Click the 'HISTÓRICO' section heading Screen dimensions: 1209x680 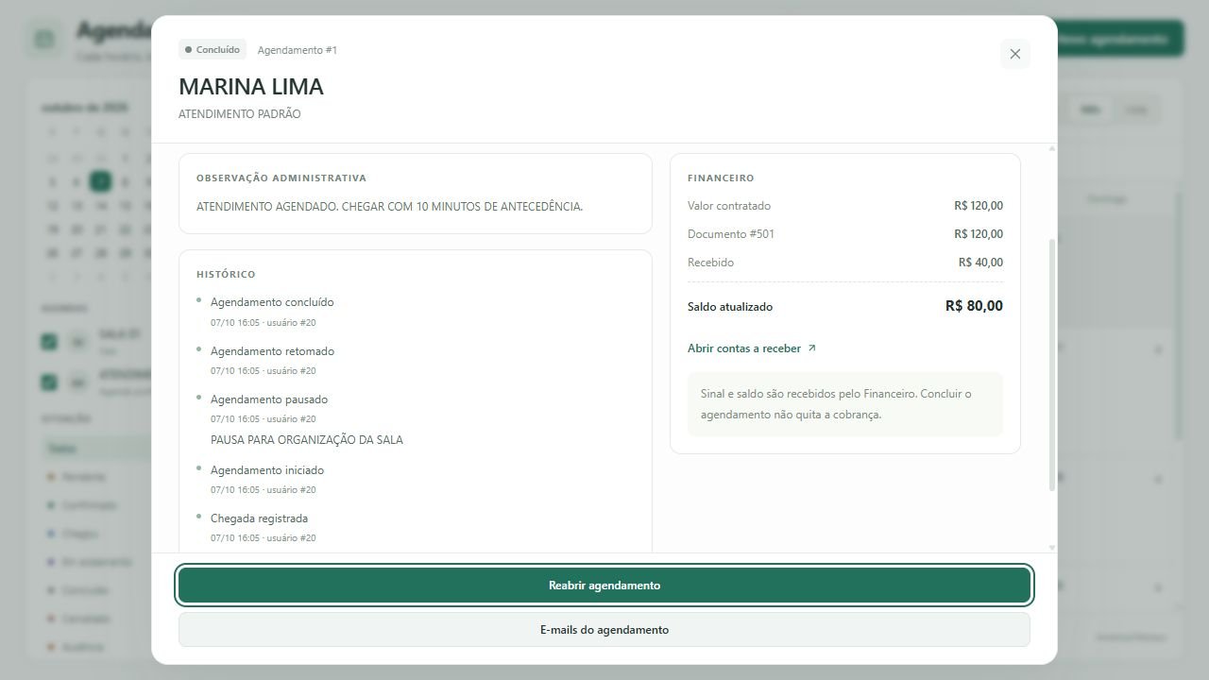tap(226, 275)
